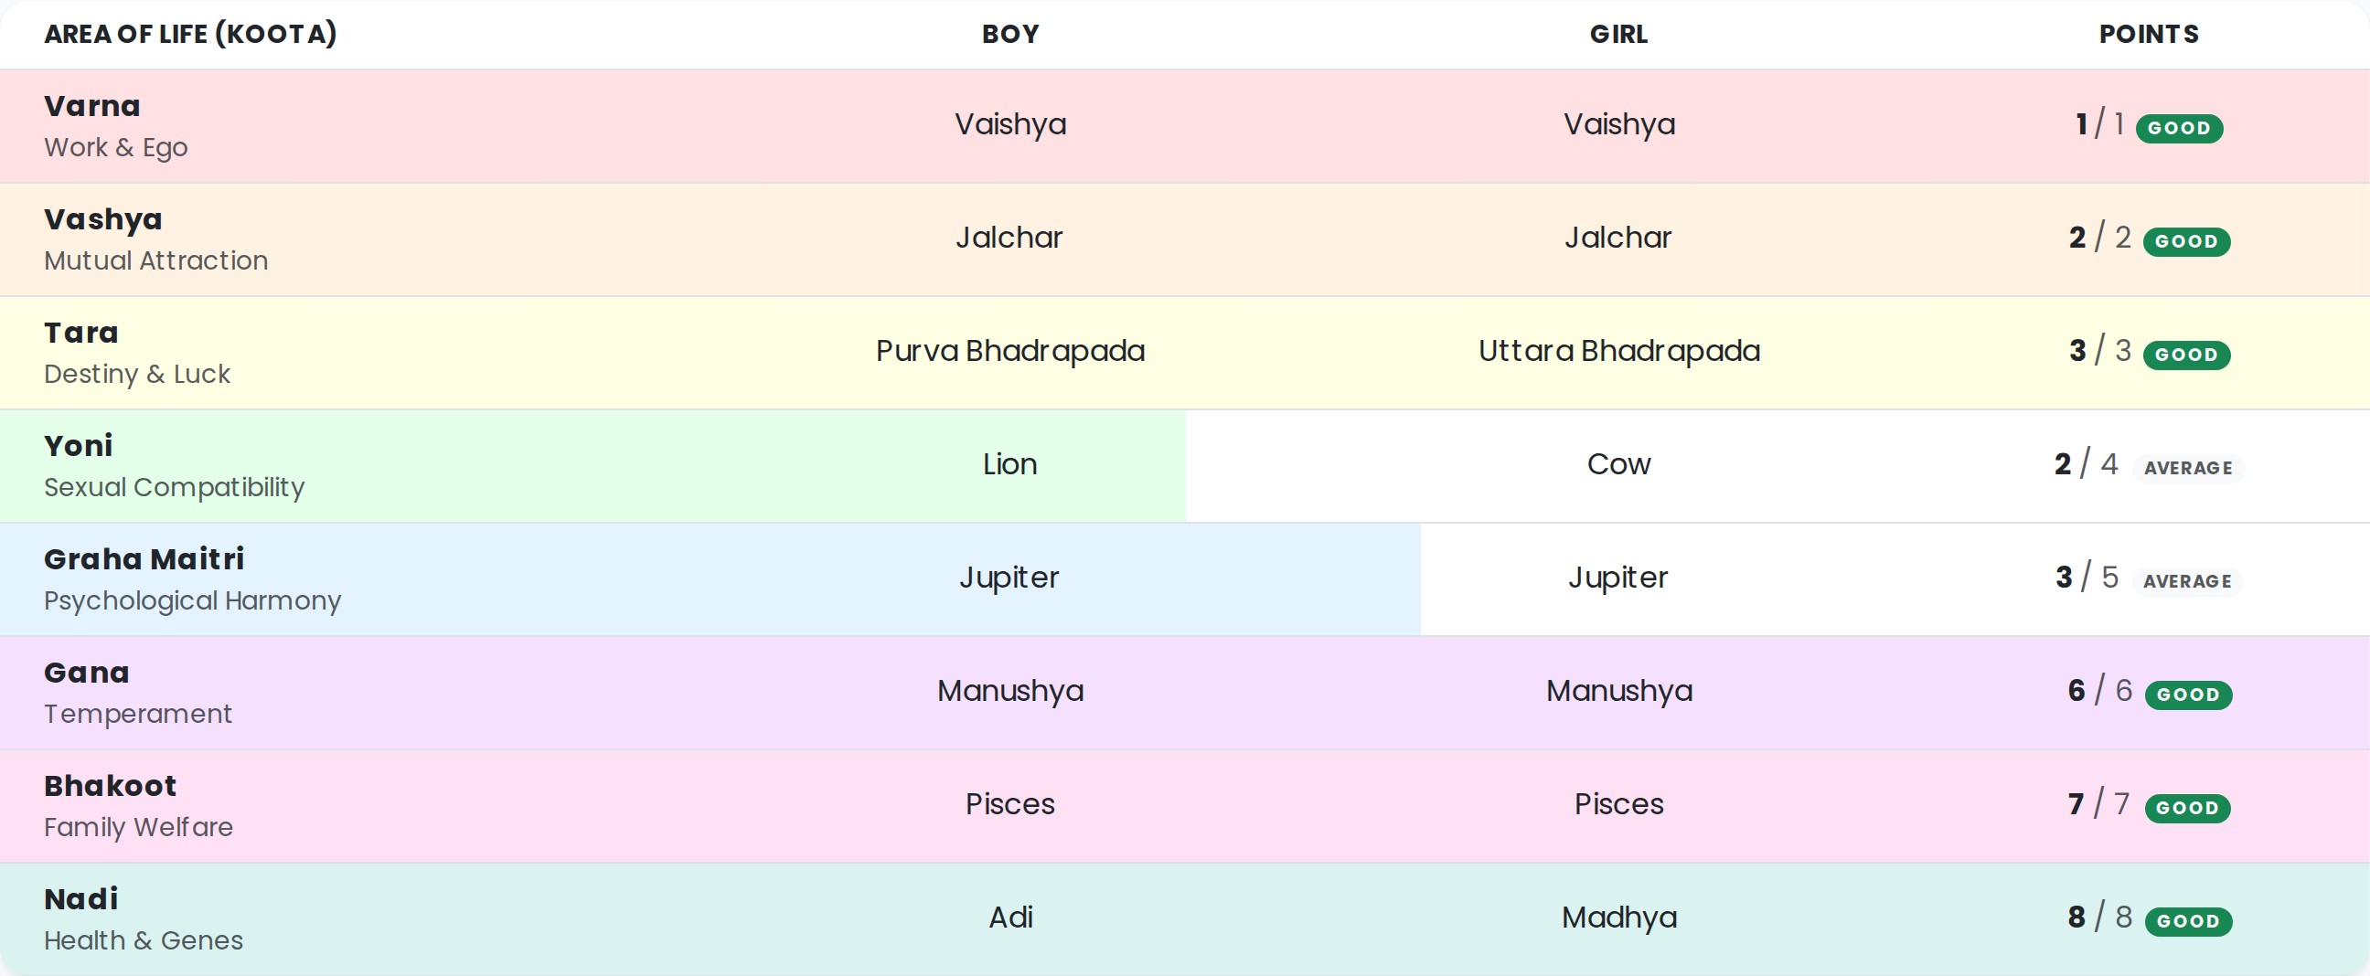Click the AVERAGE badge in Graha Maitri row
Image resolution: width=2370 pixels, height=976 pixels.
(2187, 581)
